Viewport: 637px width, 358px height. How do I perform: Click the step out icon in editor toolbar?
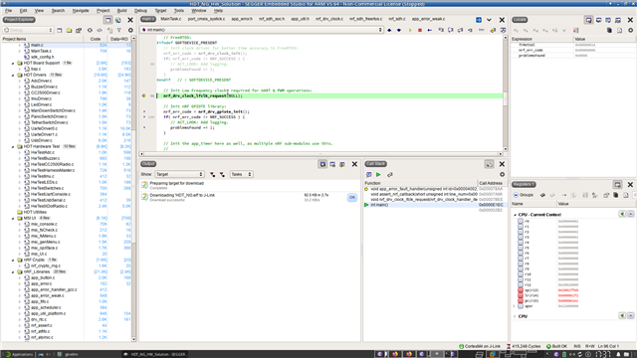460,30
